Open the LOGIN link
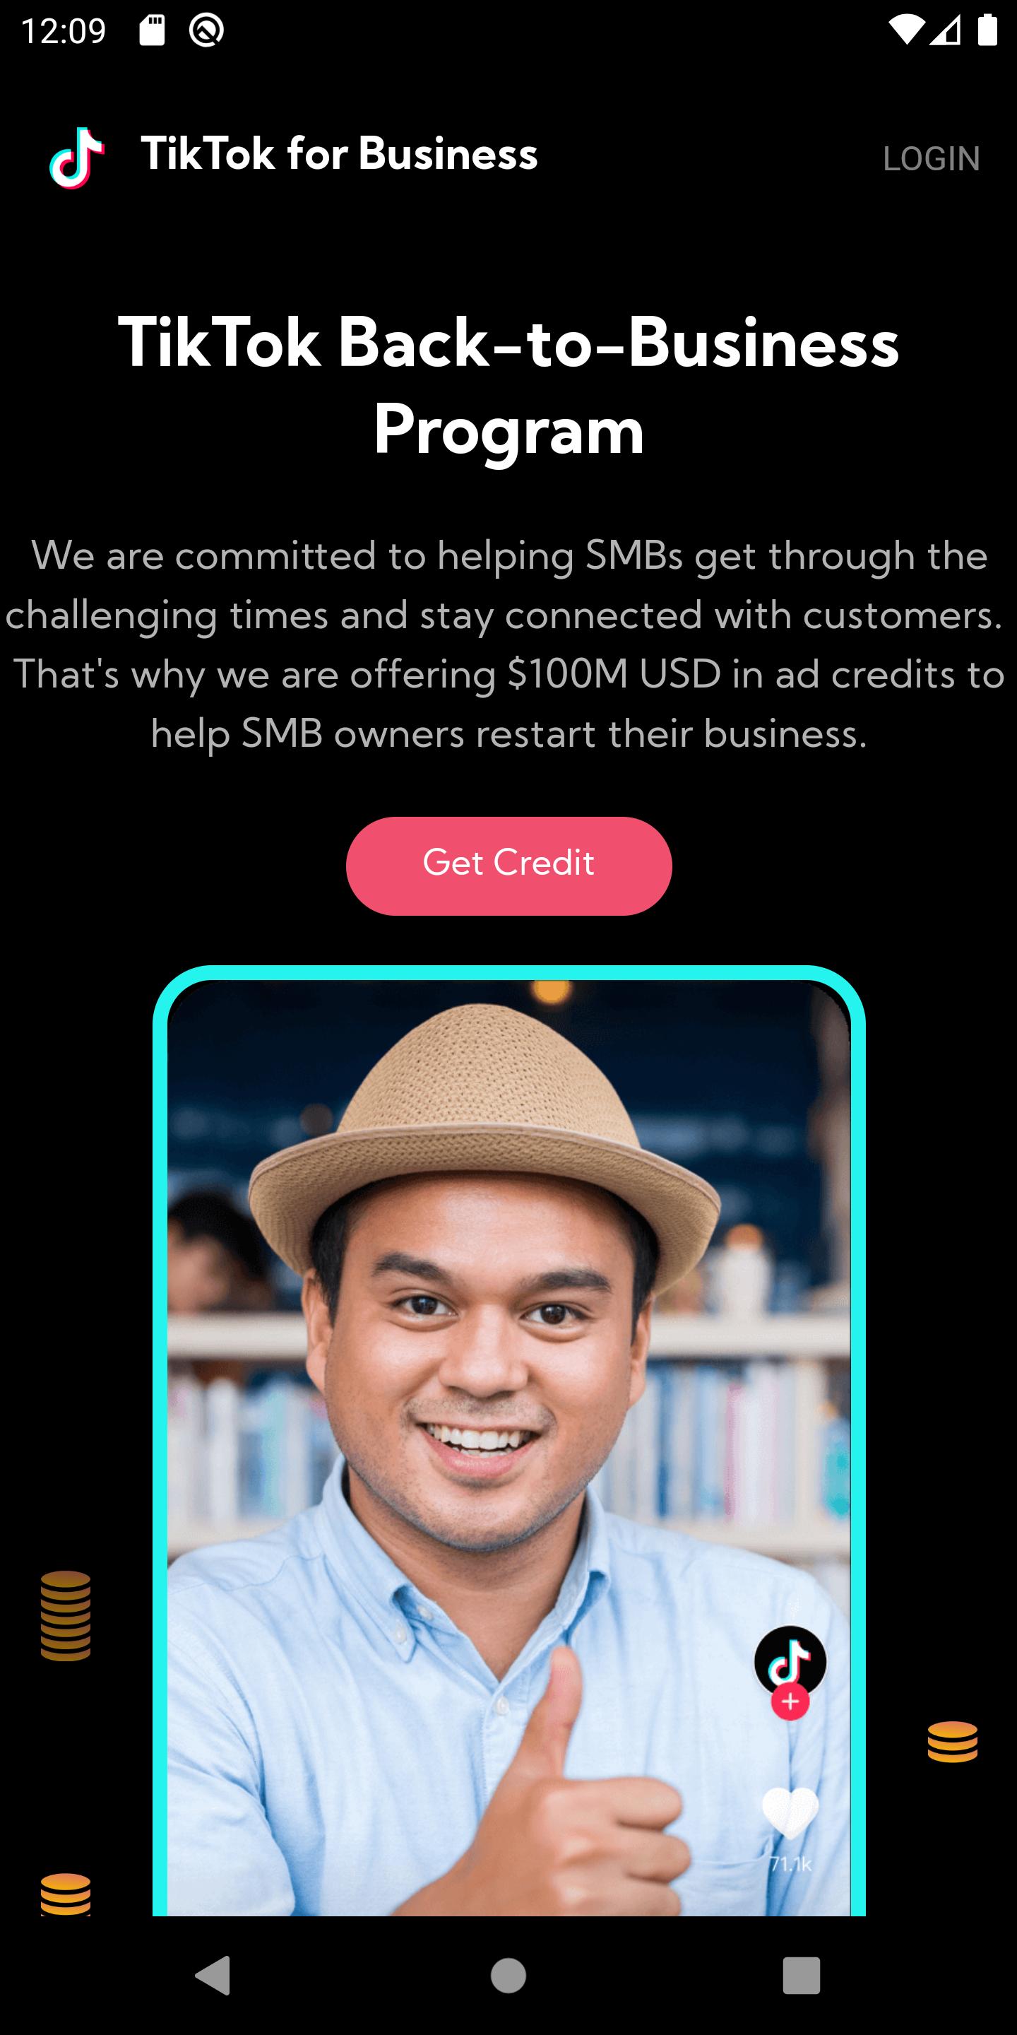The image size is (1017, 2035). click(931, 159)
